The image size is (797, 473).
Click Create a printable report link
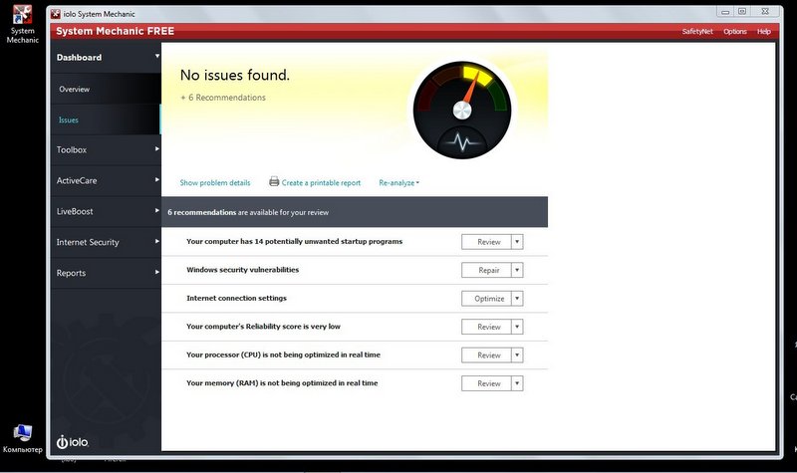coord(321,183)
